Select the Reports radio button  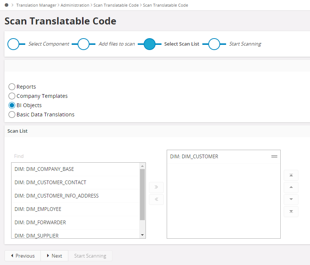(12, 86)
